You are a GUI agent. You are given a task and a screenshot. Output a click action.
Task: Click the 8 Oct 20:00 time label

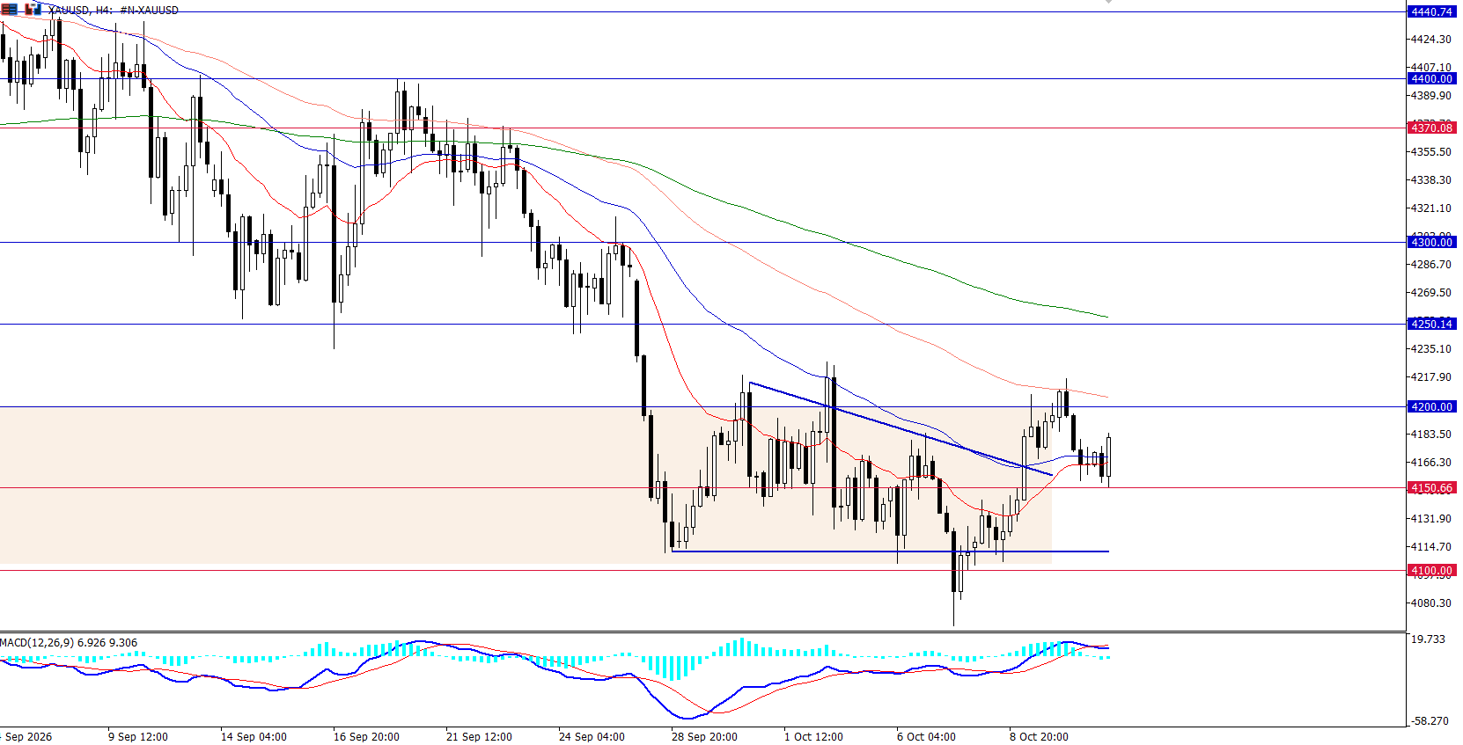[x=1039, y=737]
